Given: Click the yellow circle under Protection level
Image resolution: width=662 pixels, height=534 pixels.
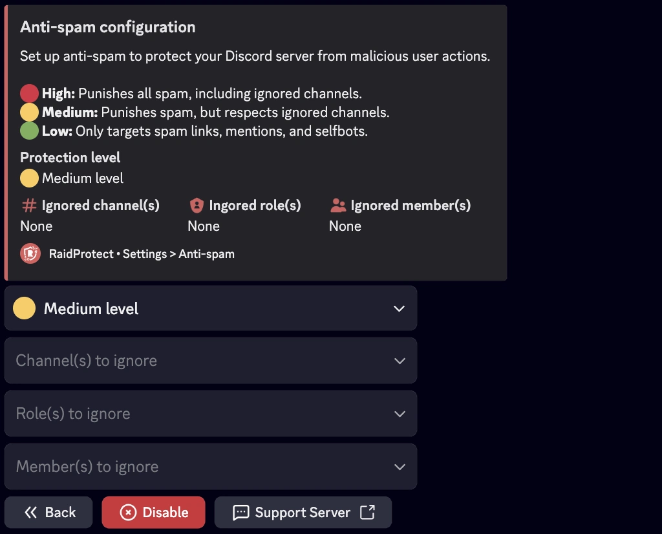Looking at the screenshot, I should click(x=29, y=178).
